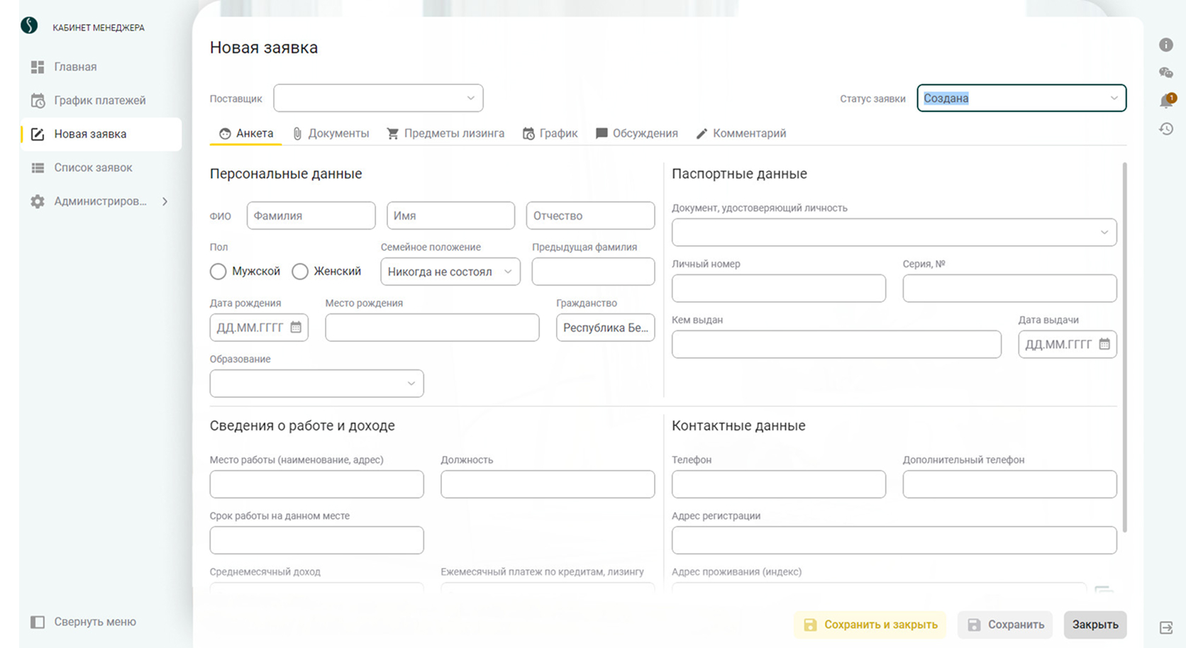Select the Женский radio button
Screen dimensions: 1186x648
point(300,272)
